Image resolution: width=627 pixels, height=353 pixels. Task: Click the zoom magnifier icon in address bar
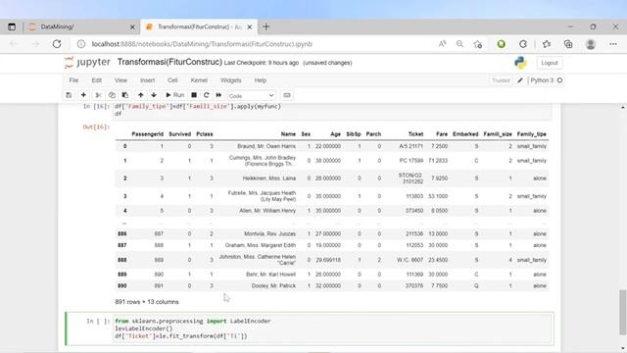coord(459,44)
